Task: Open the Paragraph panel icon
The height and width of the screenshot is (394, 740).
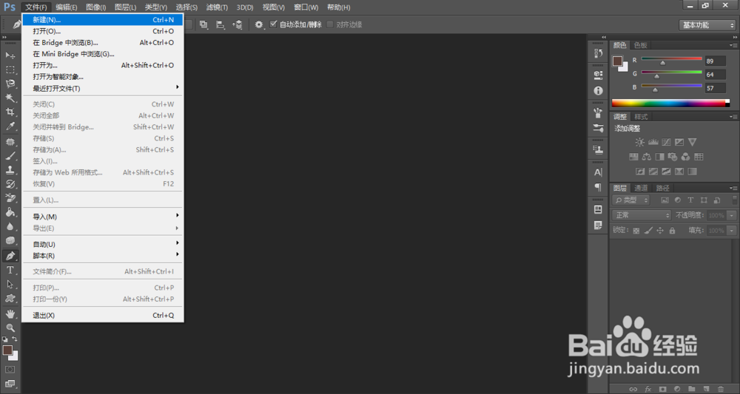Action: pos(598,187)
